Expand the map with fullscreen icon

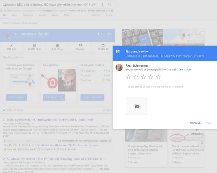pyautogui.click(x=201, y=33)
